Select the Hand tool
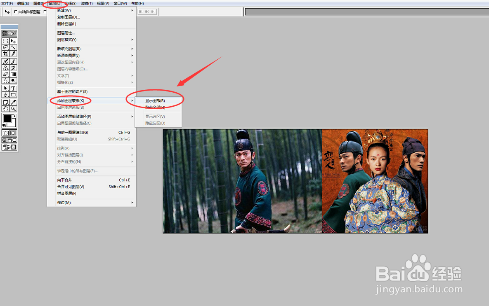The height and width of the screenshot is (306, 489). [x=6, y=109]
